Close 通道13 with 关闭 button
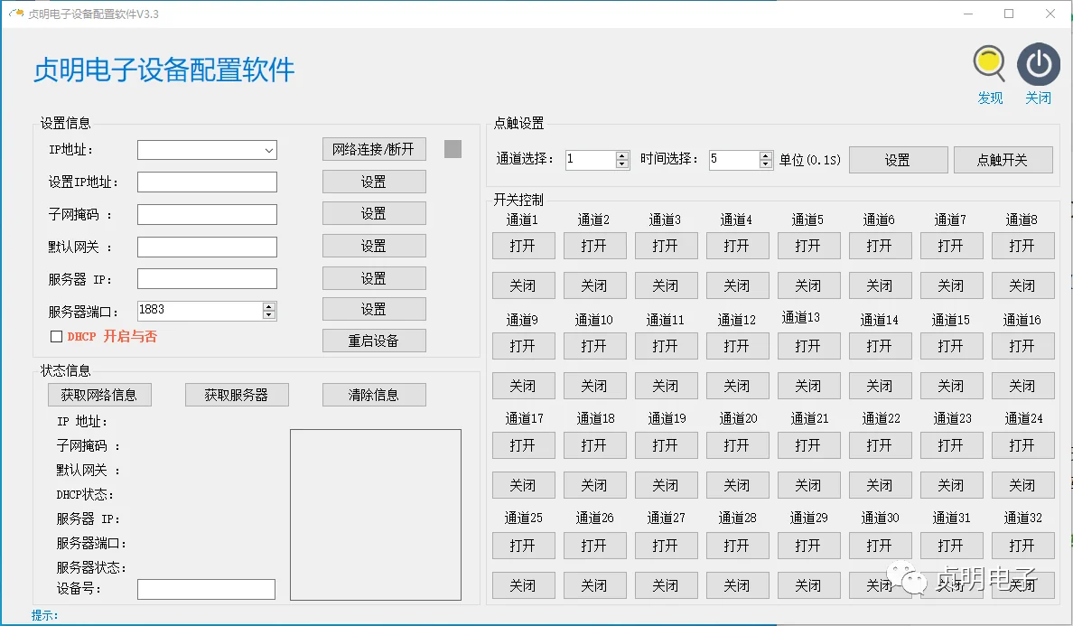Image resolution: width=1073 pixels, height=626 pixels. click(x=809, y=386)
